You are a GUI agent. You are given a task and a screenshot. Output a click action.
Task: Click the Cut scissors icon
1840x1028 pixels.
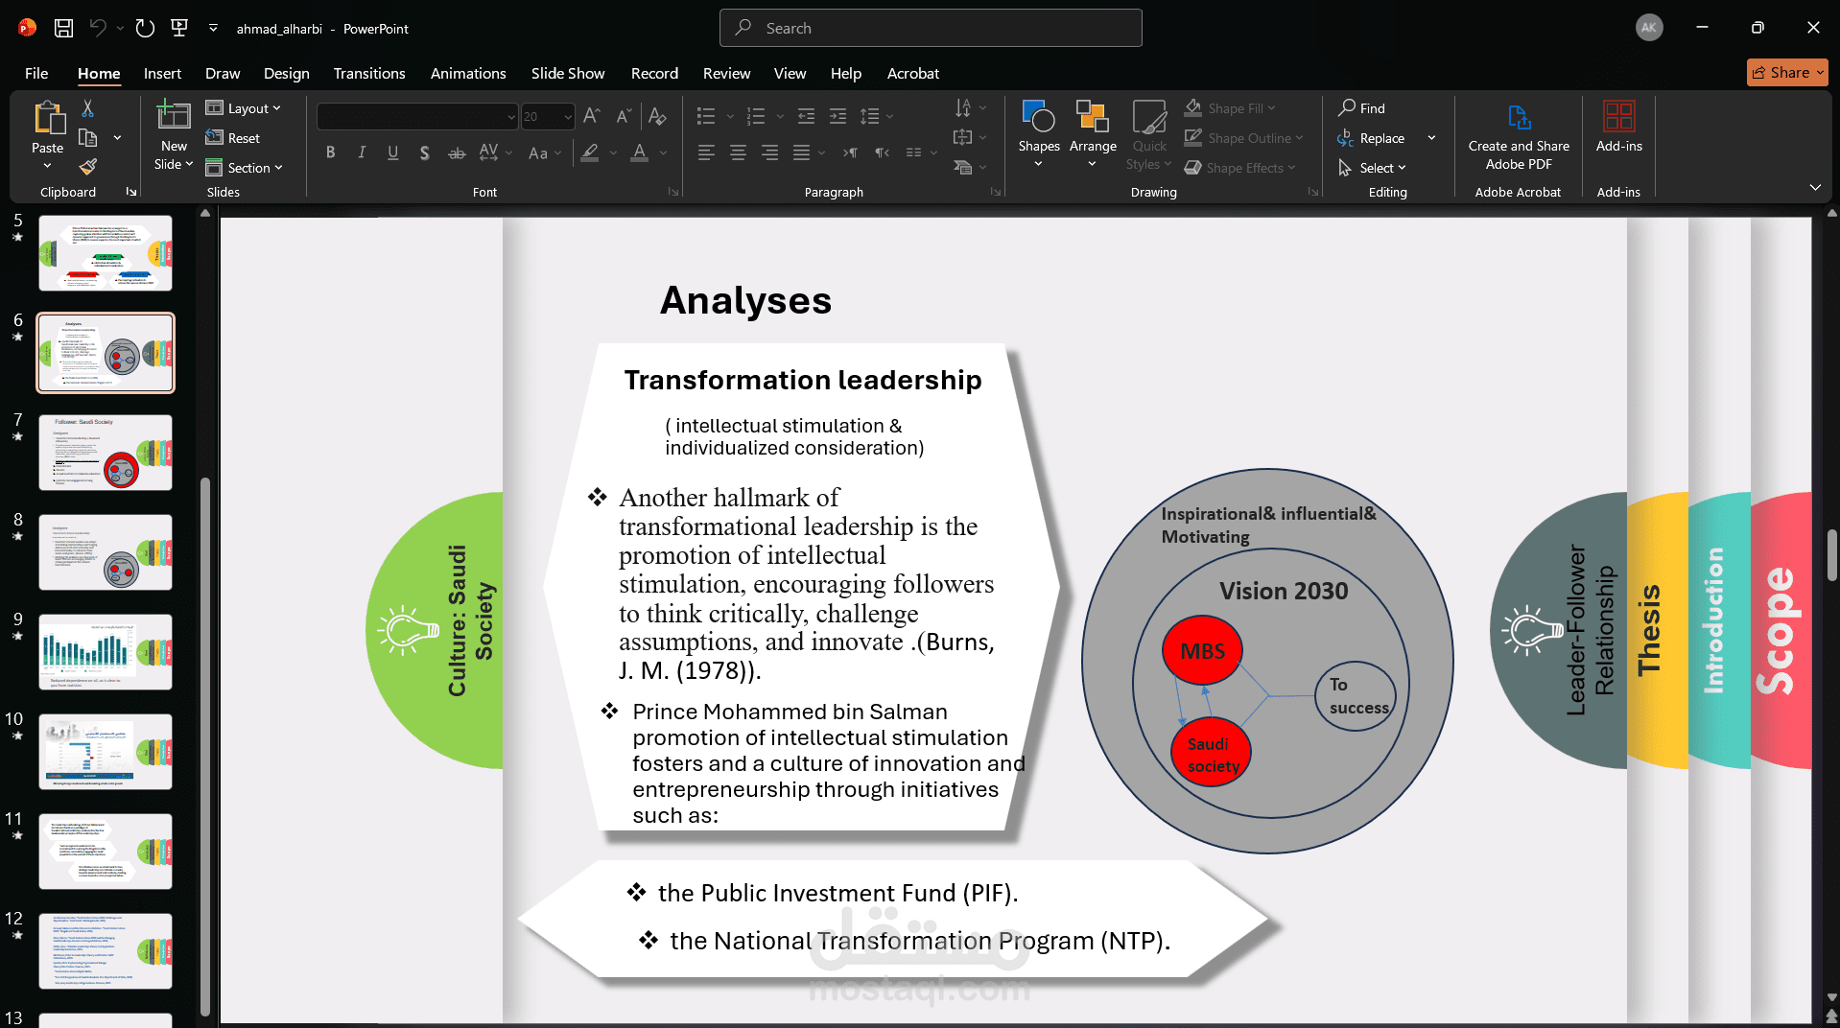(x=87, y=108)
